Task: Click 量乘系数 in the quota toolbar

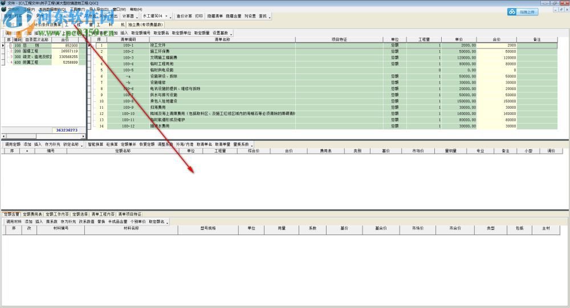Action: [x=241, y=145]
